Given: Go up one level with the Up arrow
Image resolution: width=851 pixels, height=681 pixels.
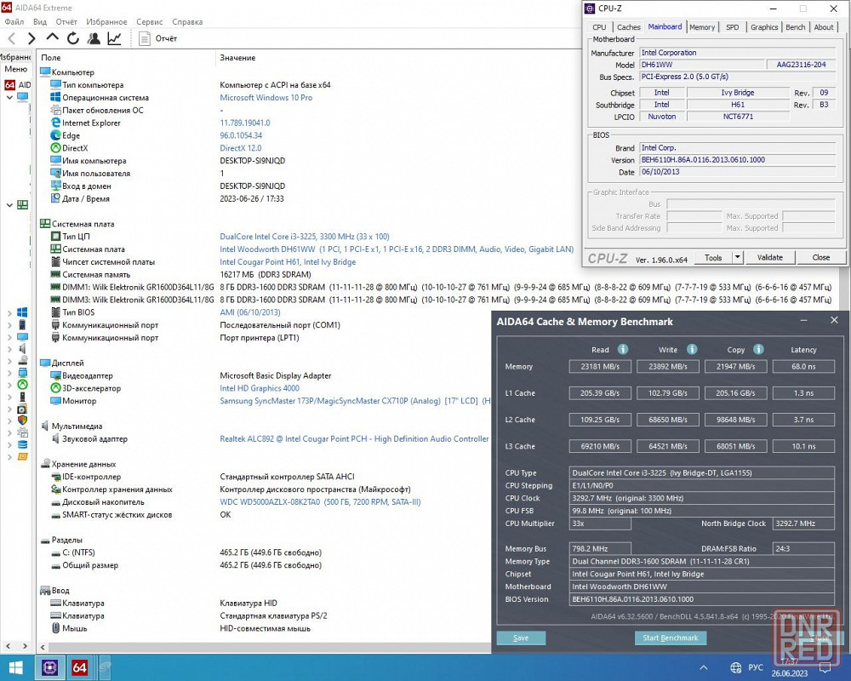Looking at the screenshot, I should pos(52,37).
